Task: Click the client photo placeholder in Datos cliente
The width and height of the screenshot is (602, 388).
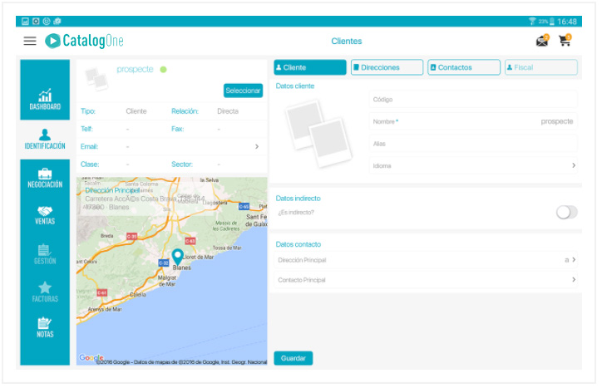Action: point(318,133)
